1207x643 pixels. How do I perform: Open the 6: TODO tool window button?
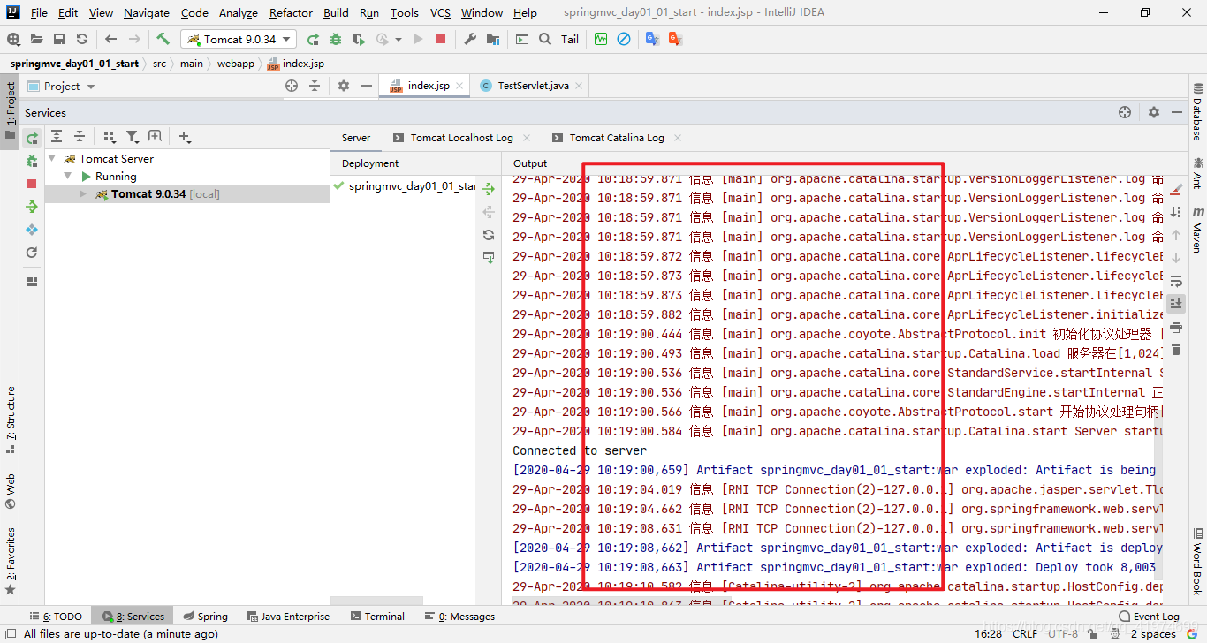tap(56, 617)
